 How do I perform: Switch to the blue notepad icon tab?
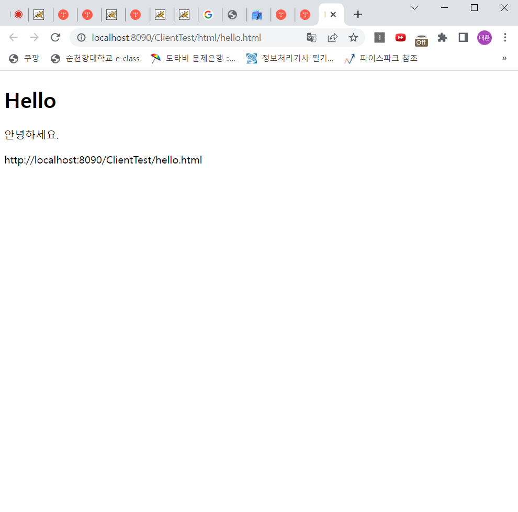tap(257, 15)
